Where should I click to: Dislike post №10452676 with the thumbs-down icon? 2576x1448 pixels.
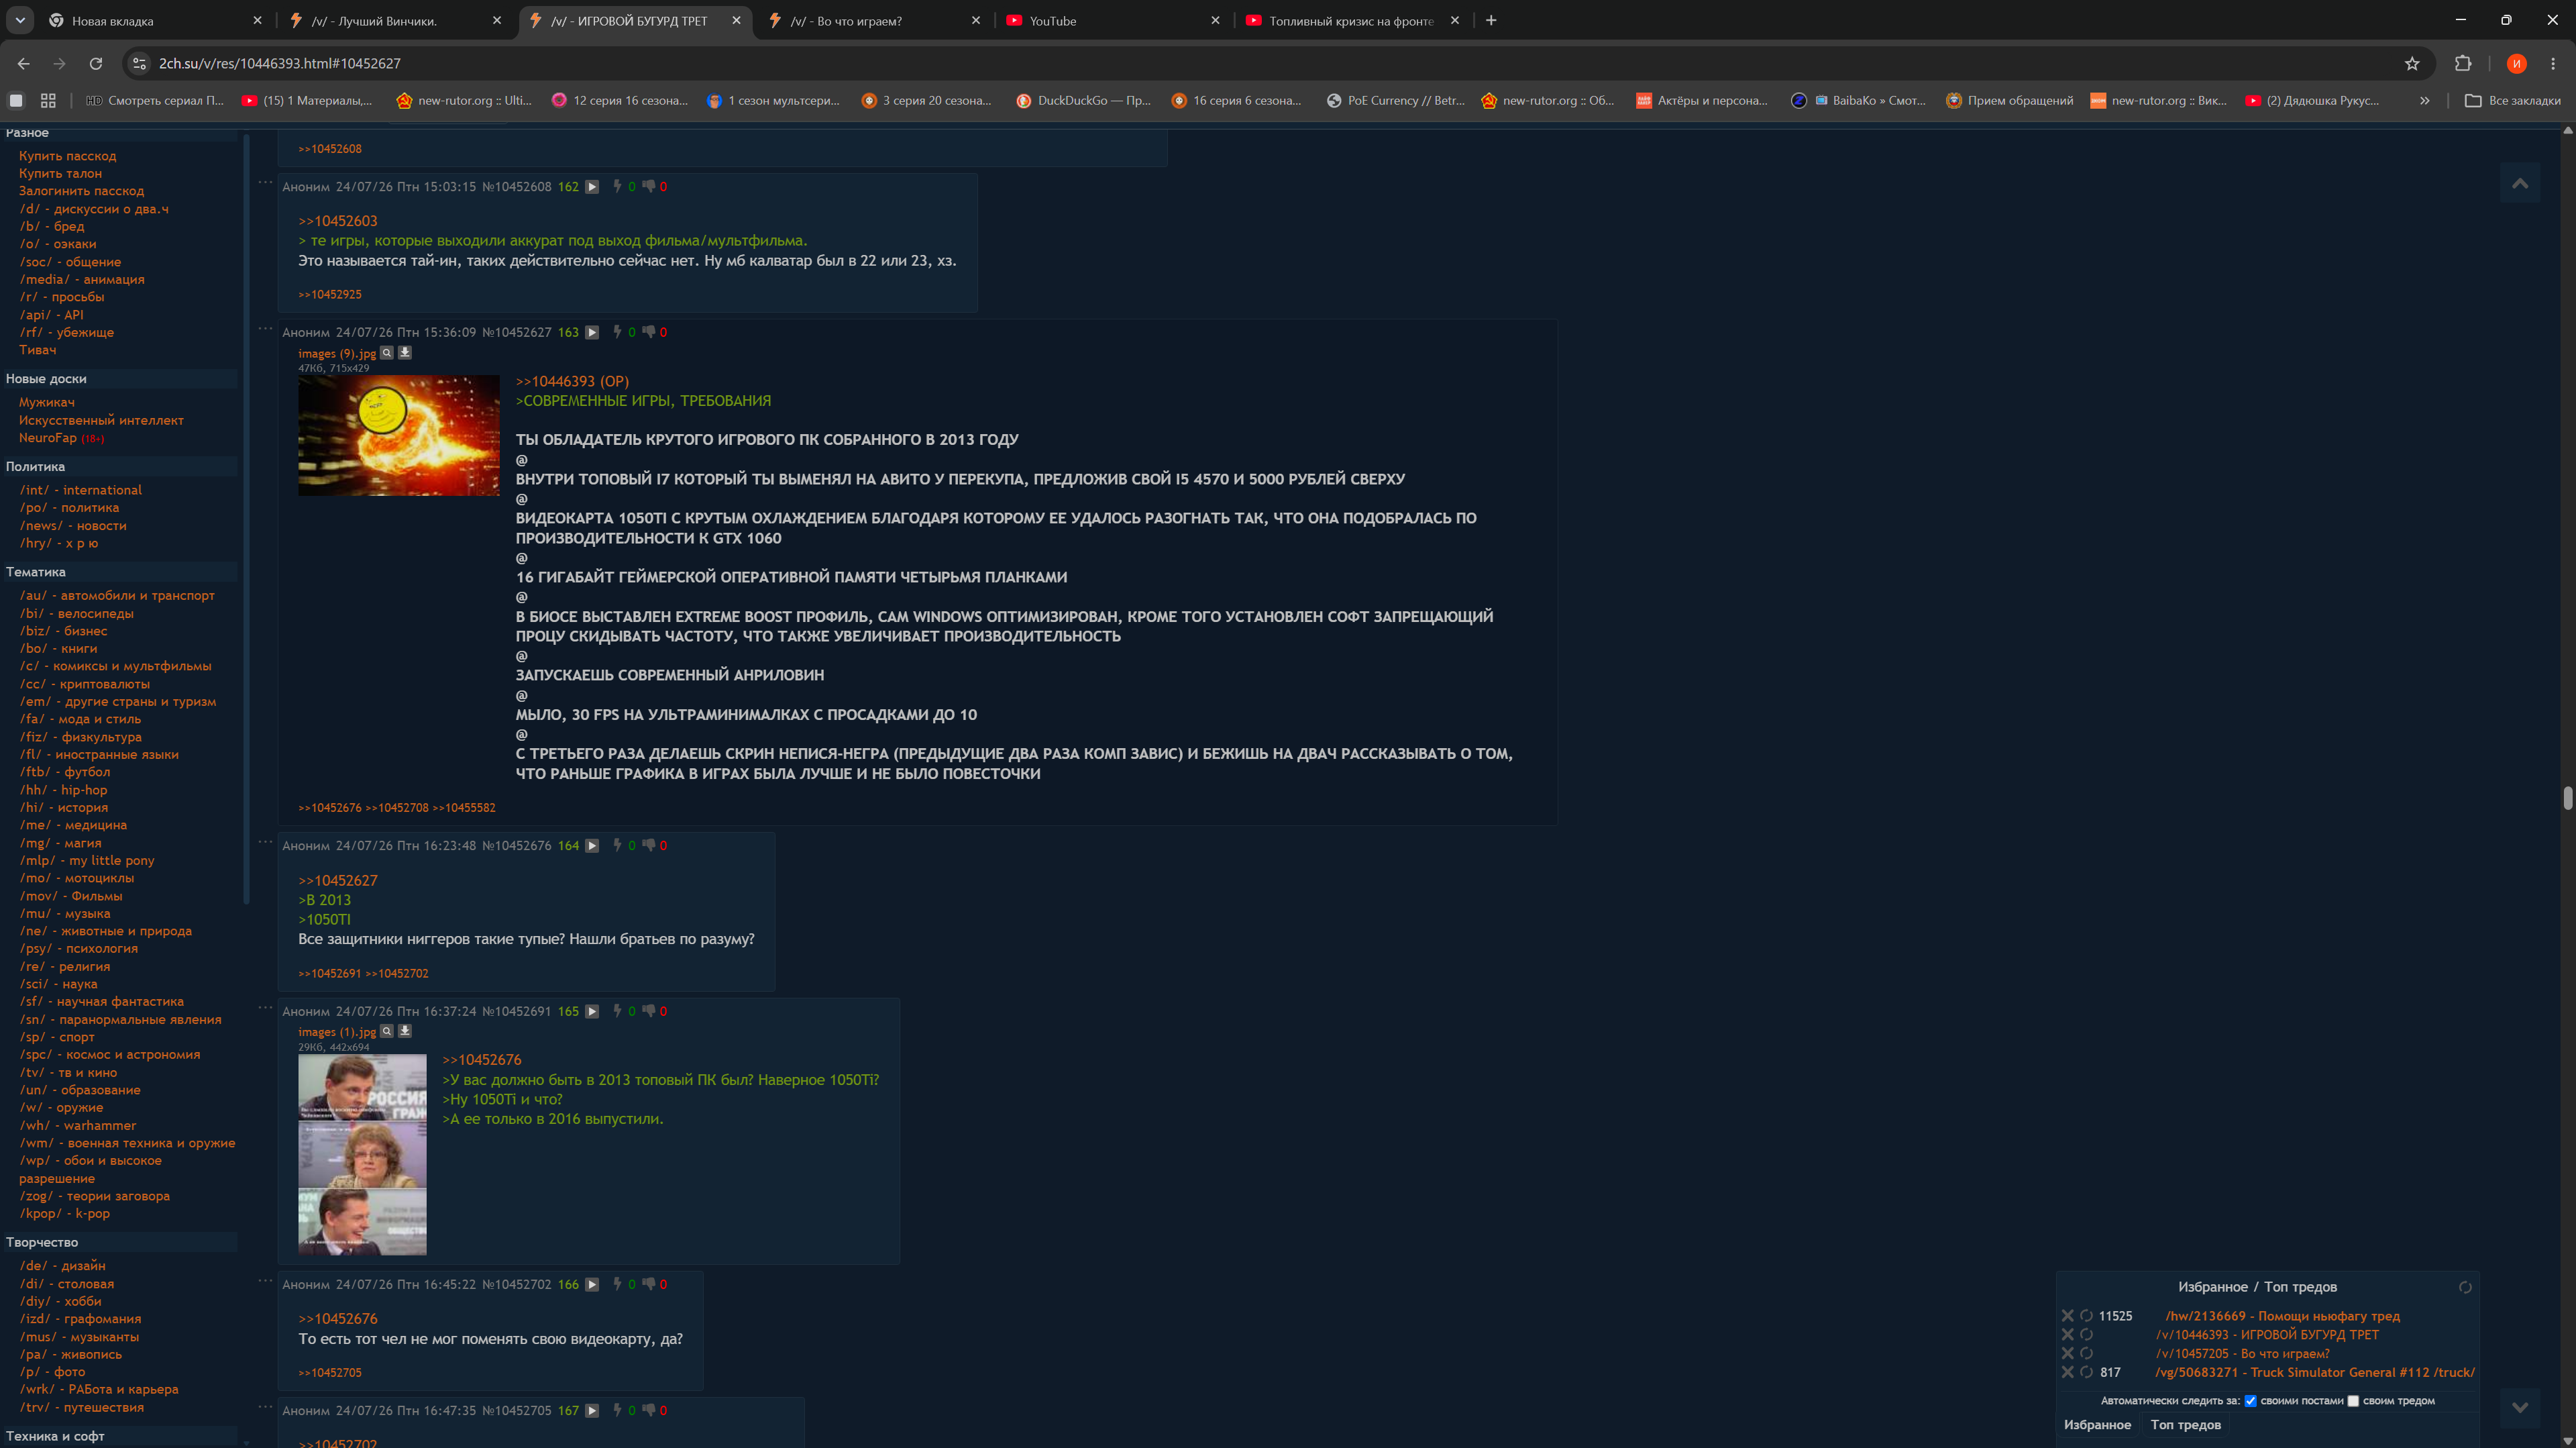coord(648,845)
